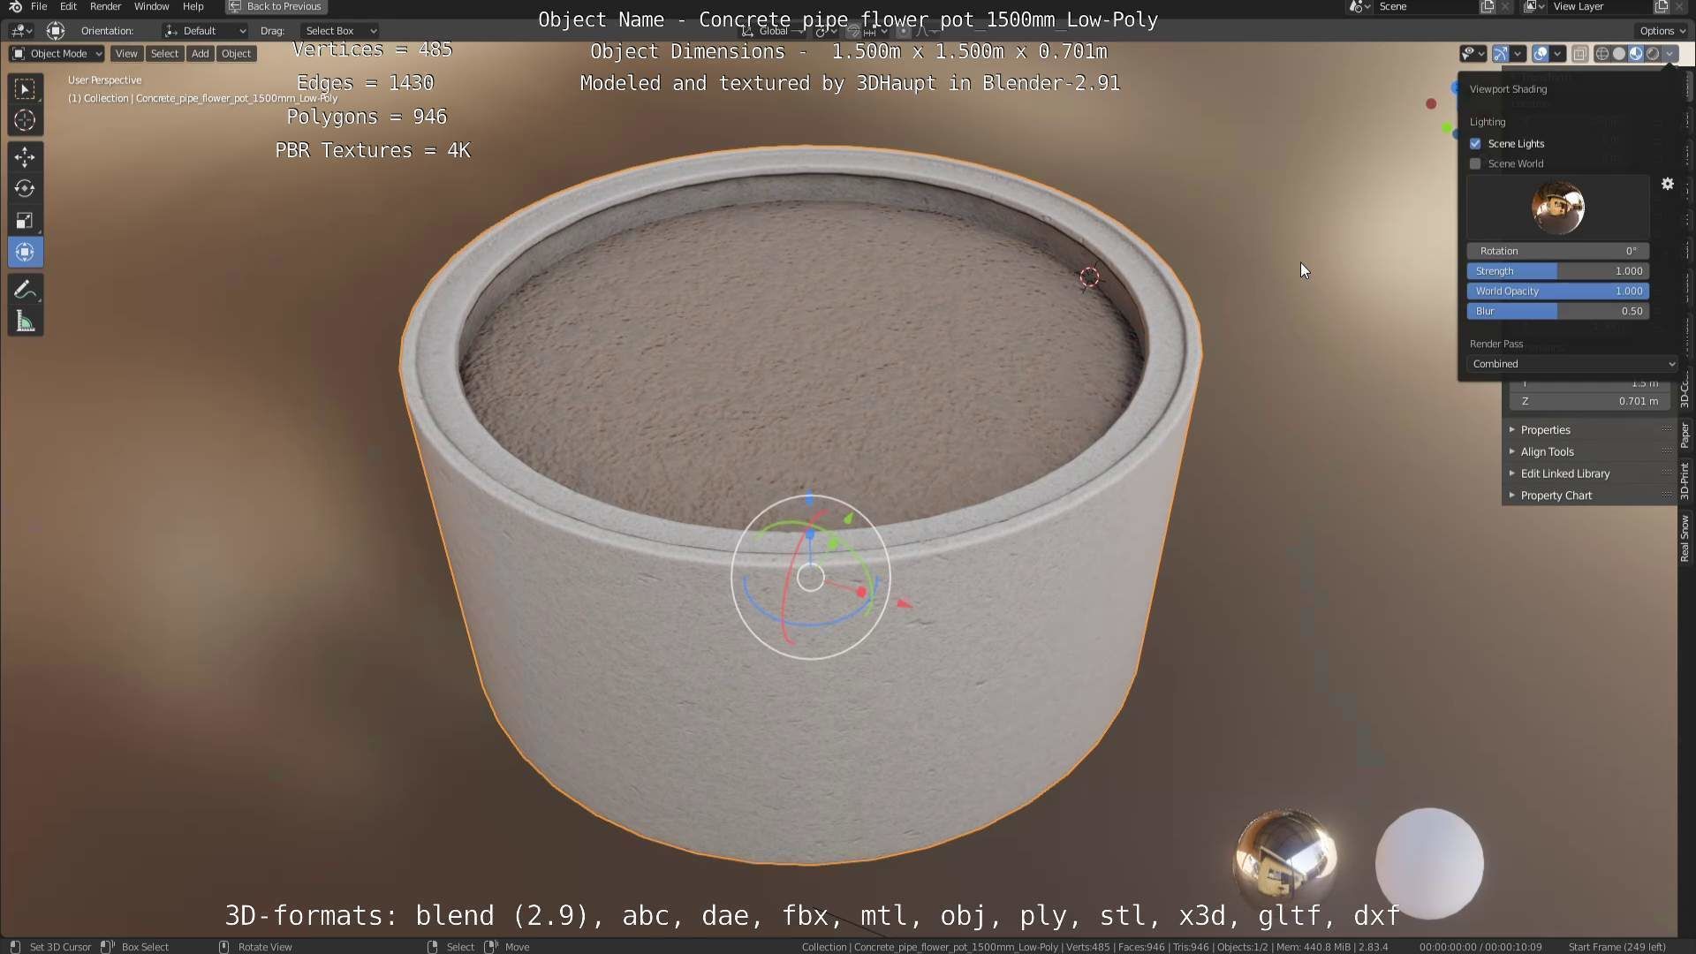Open the viewport Select menu

tap(164, 54)
